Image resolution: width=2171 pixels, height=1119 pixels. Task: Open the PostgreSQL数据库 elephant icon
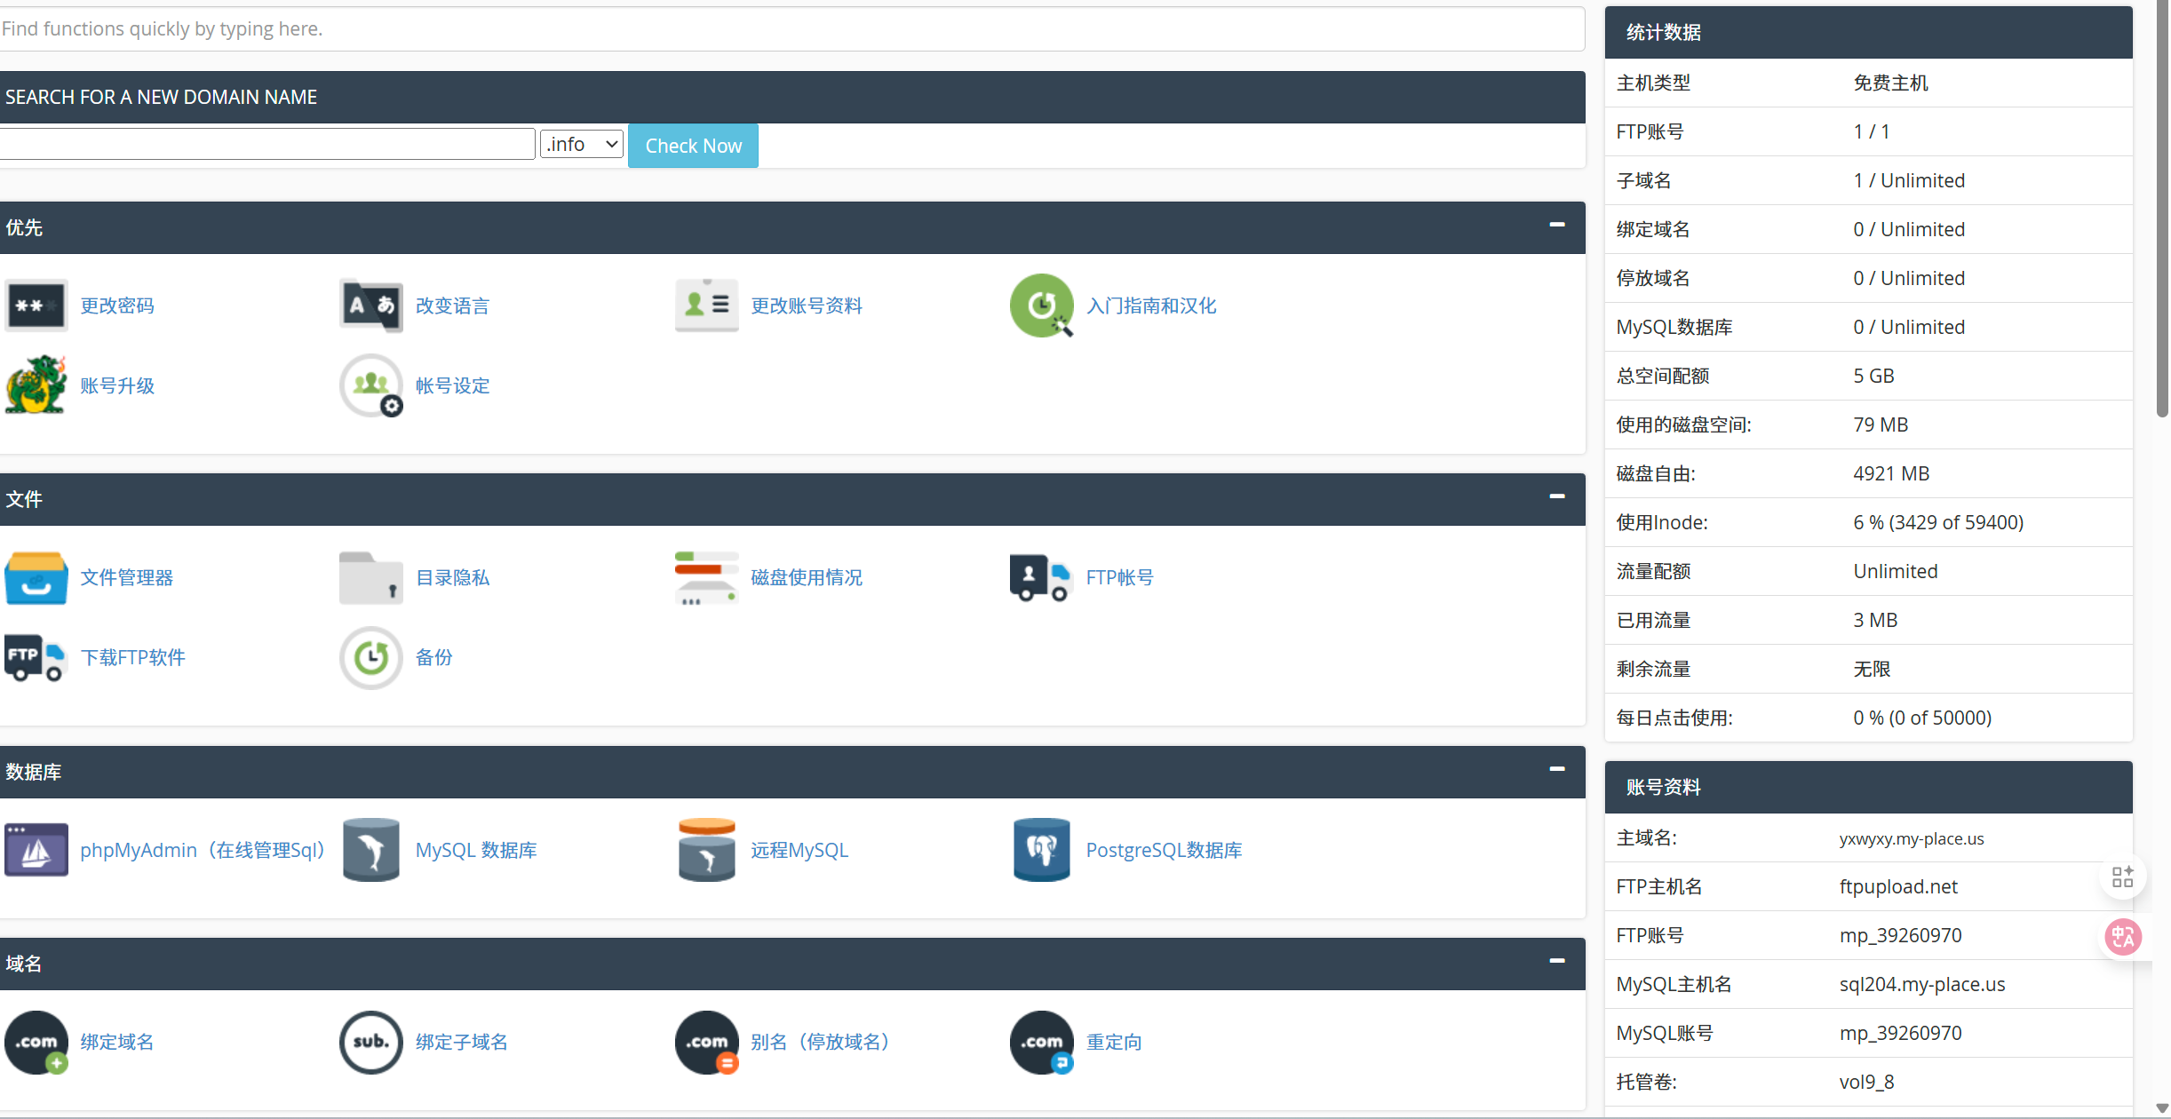click(x=1041, y=850)
